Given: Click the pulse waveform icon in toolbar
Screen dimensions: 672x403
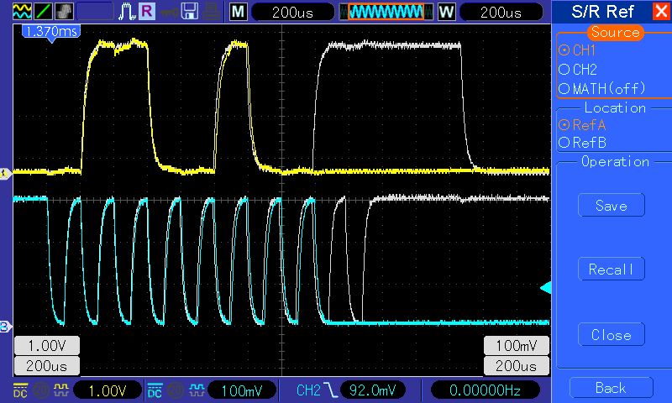Looking at the screenshot, I should tap(127, 12).
